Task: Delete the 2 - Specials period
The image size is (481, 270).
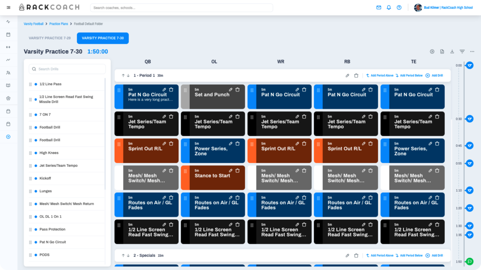Action: (x=356, y=255)
